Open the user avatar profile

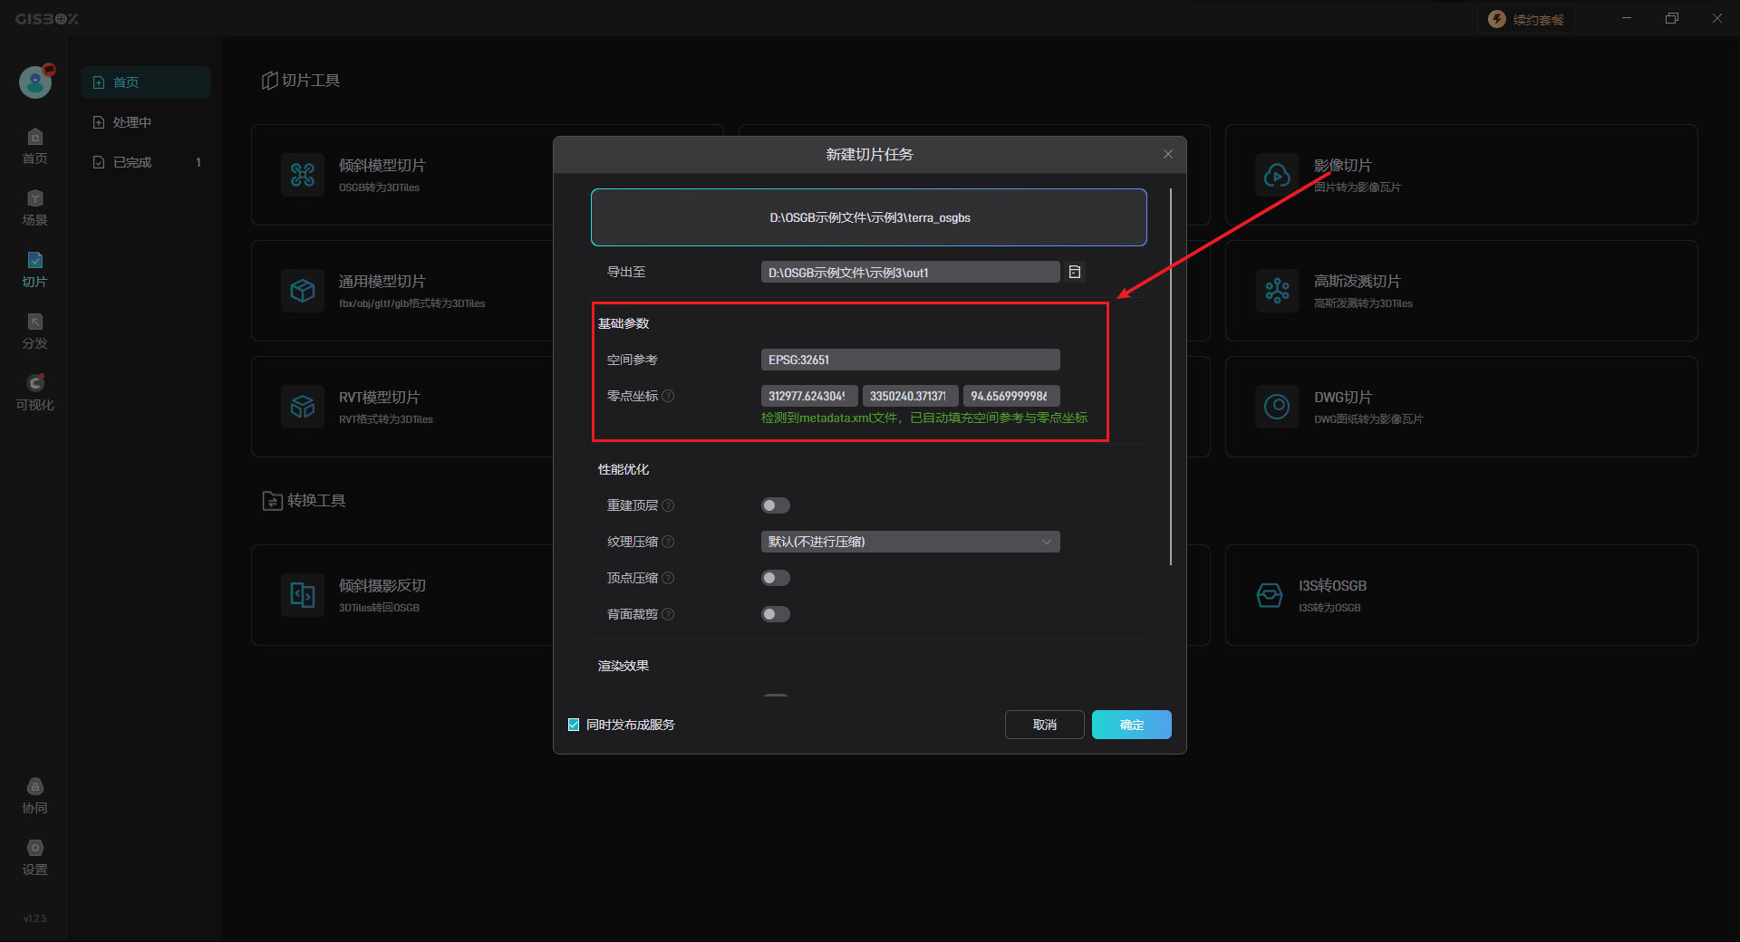[x=35, y=82]
